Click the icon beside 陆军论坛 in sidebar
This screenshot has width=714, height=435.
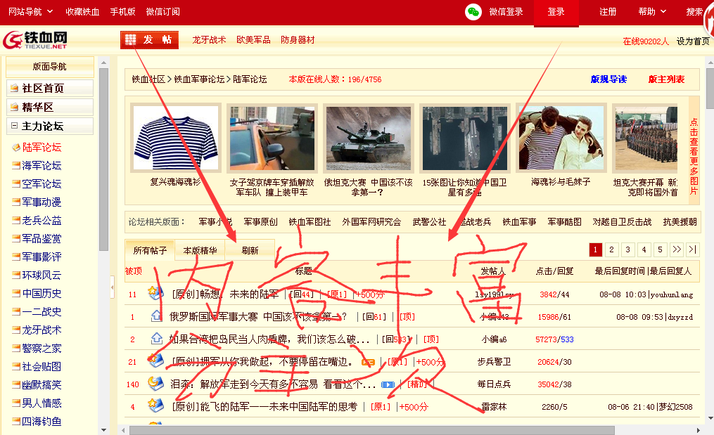[15, 148]
